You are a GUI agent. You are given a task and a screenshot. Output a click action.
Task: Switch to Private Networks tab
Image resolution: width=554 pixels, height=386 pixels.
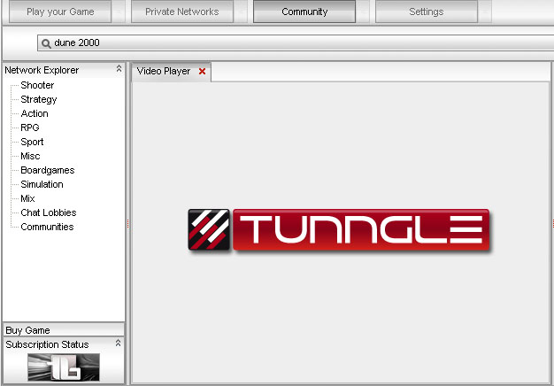click(x=182, y=12)
